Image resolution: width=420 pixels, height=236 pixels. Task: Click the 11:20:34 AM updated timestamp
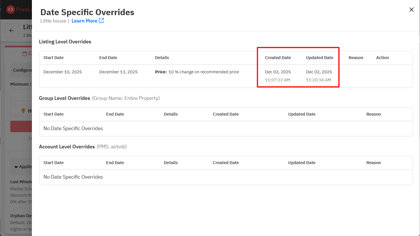point(319,80)
